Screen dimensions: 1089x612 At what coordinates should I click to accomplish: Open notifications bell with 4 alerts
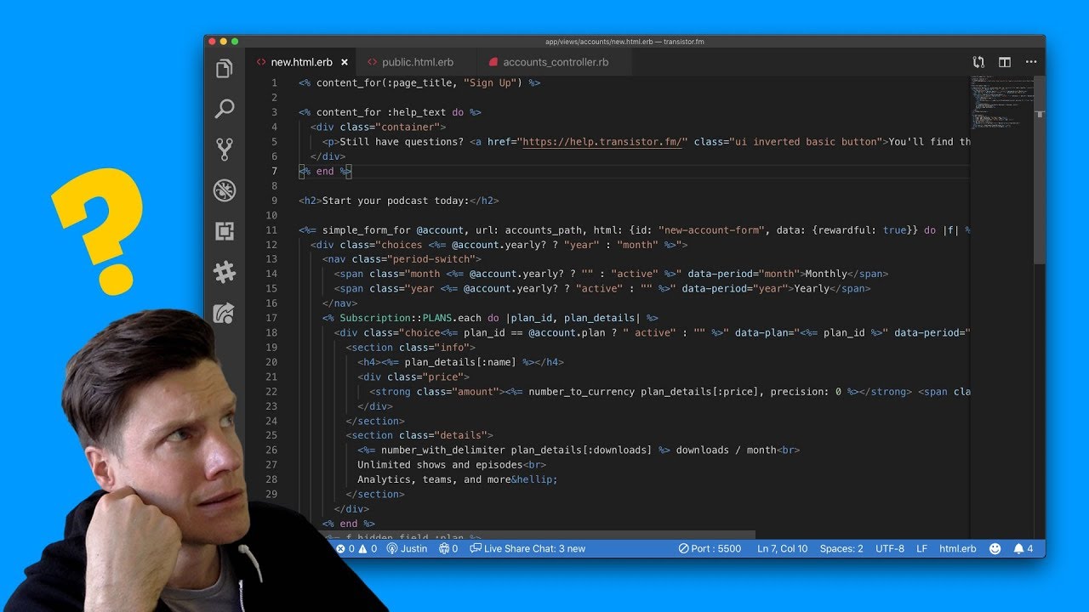tap(1023, 549)
